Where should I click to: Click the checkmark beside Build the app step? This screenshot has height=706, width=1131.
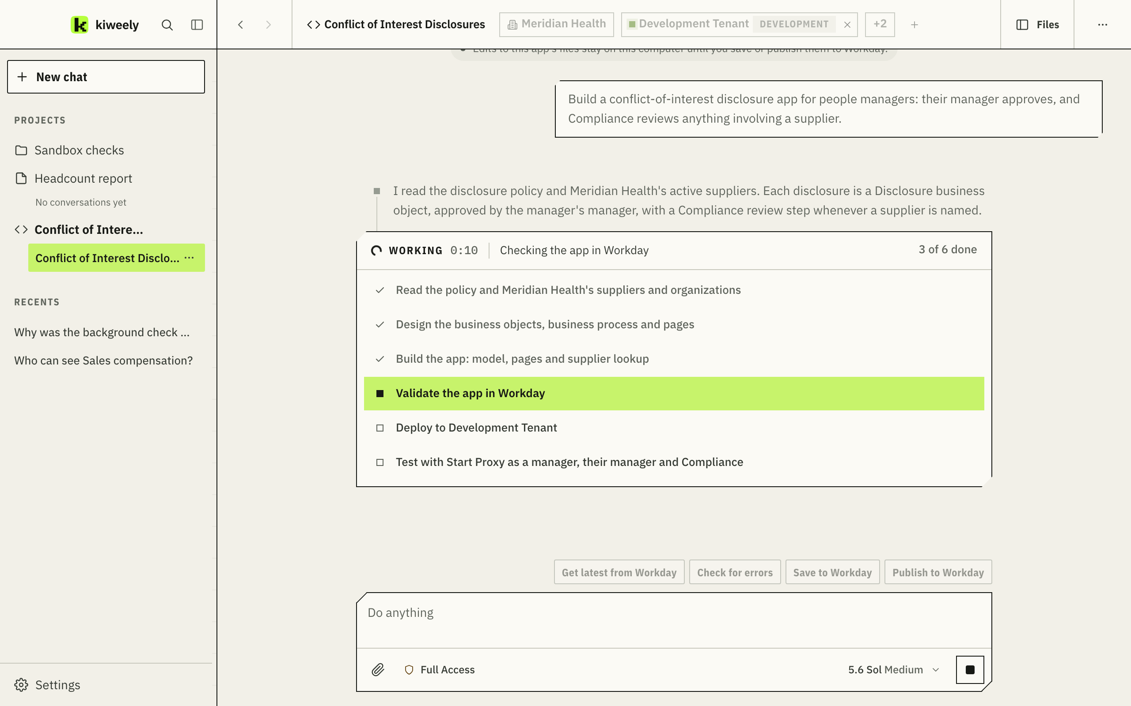point(380,360)
